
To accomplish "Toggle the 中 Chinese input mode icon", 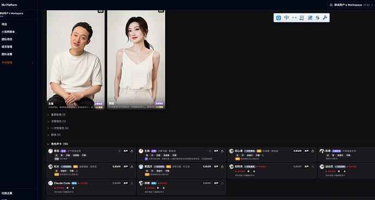I will point(286,18).
